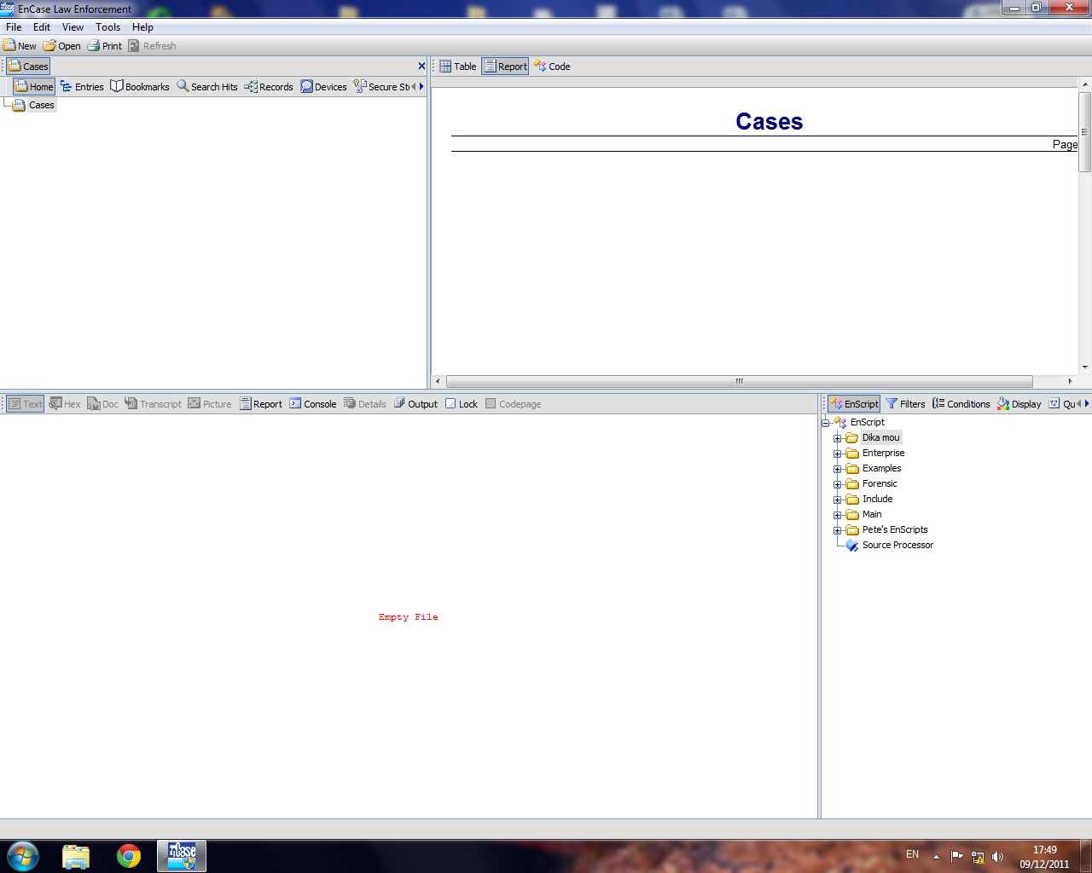Open the Windows Start menu
The height and width of the screenshot is (873, 1092).
pos(23,856)
